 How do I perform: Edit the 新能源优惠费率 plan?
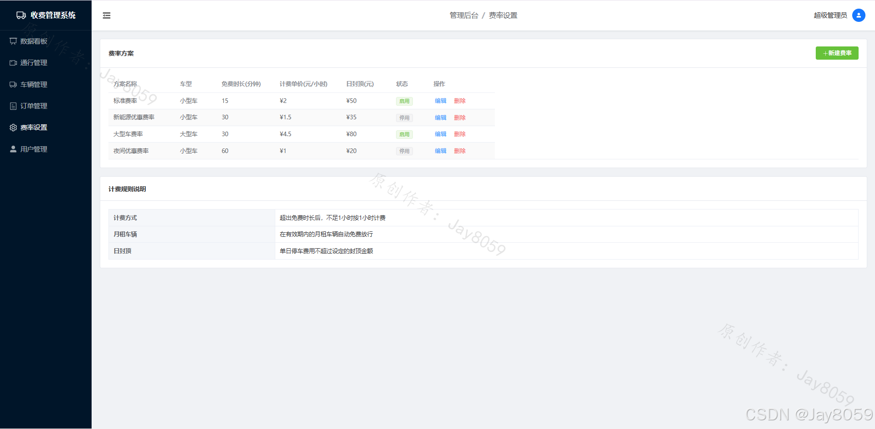441,117
